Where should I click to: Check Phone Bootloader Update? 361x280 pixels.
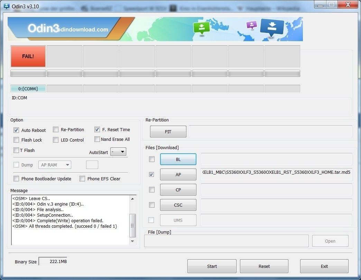coord(16,179)
